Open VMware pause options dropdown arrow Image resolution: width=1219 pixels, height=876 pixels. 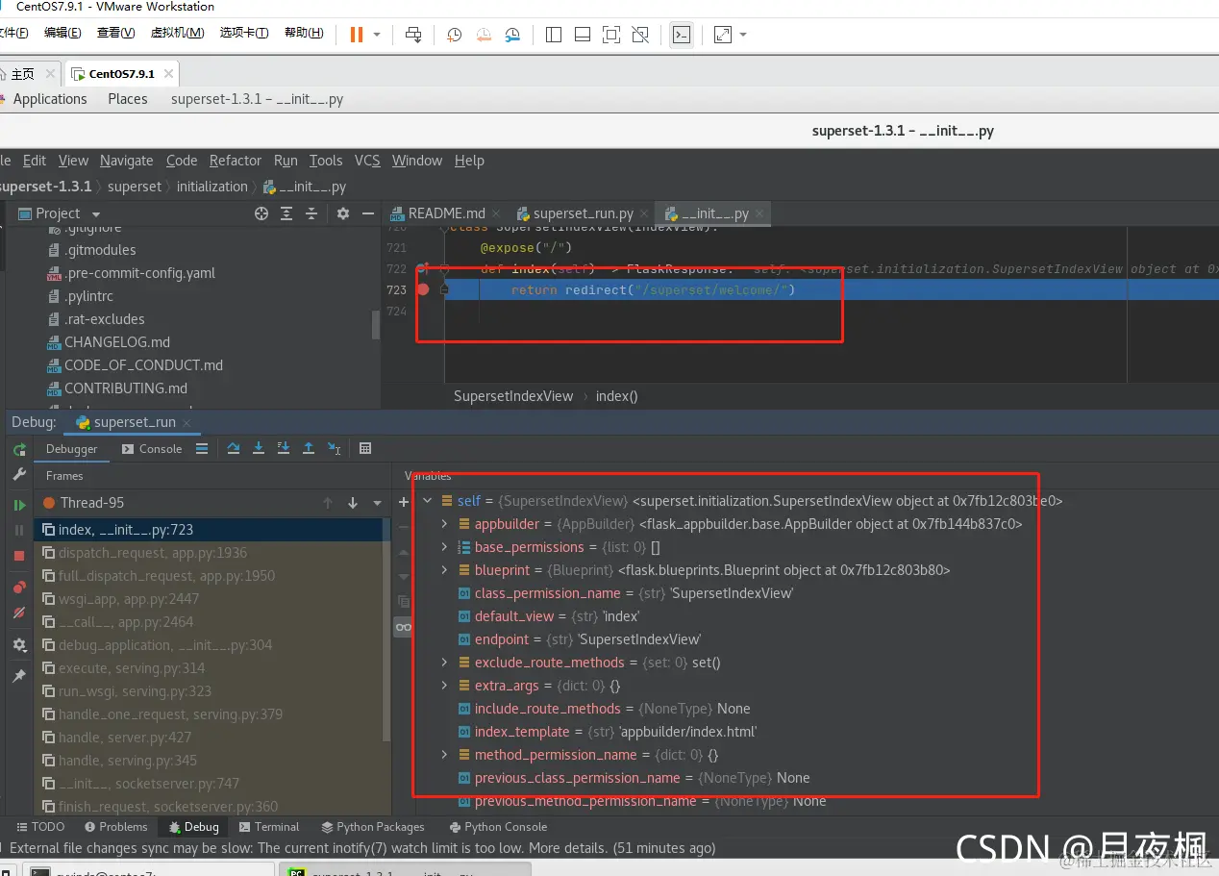[x=377, y=35]
